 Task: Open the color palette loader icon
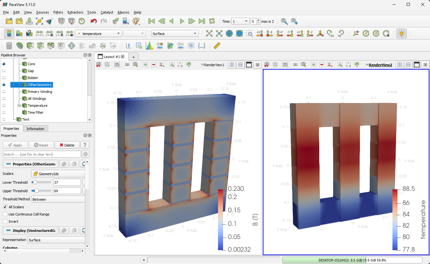(136, 21)
